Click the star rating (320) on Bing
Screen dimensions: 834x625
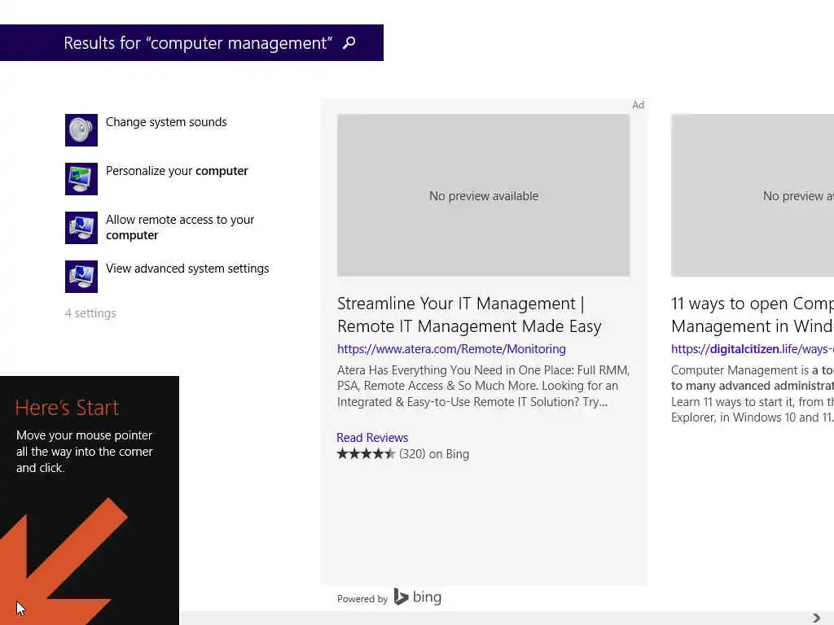402,454
